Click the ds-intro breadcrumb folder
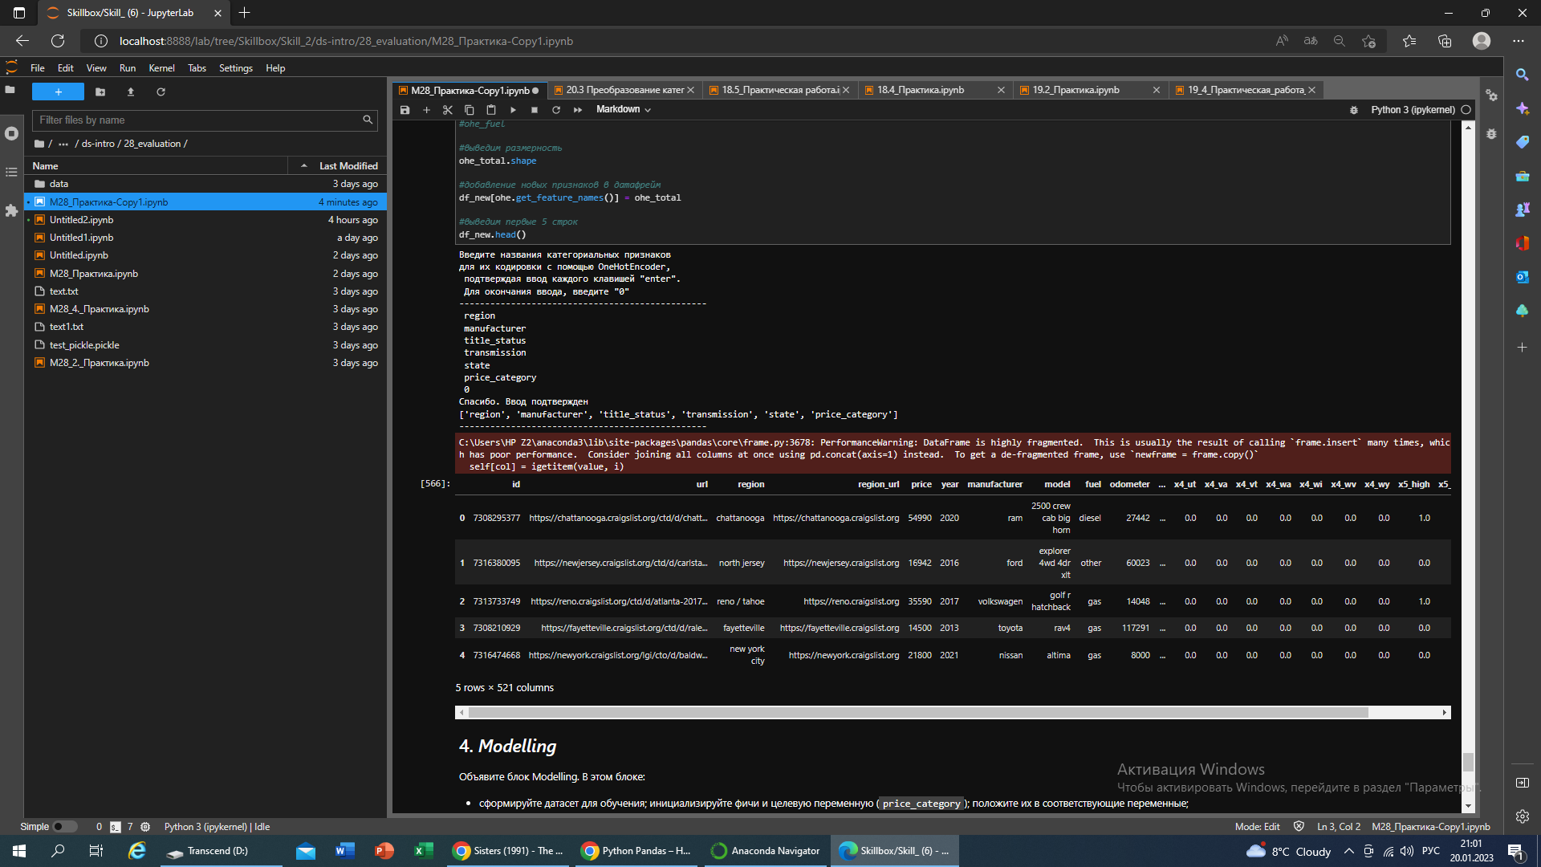Viewport: 1541px width, 867px height. coord(98,144)
